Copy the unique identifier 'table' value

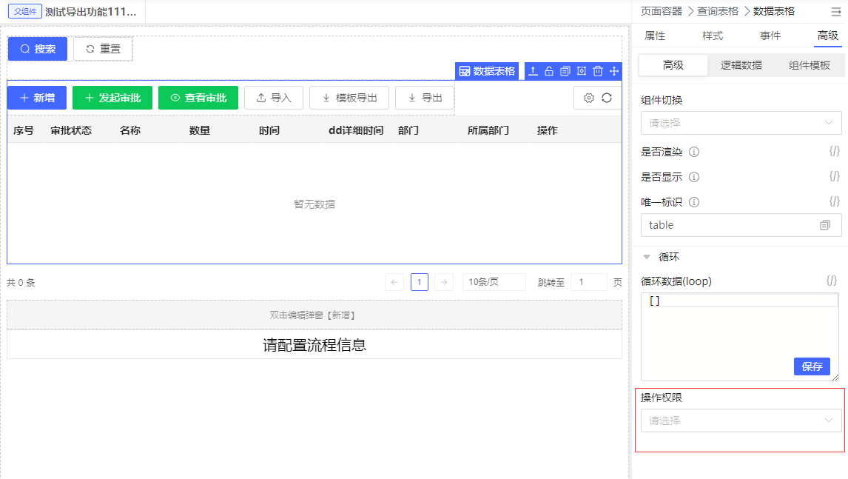tap(825, 225)
